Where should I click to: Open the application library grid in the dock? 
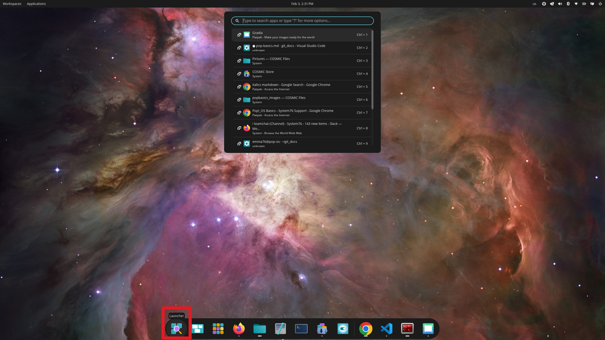pos(218,329)
